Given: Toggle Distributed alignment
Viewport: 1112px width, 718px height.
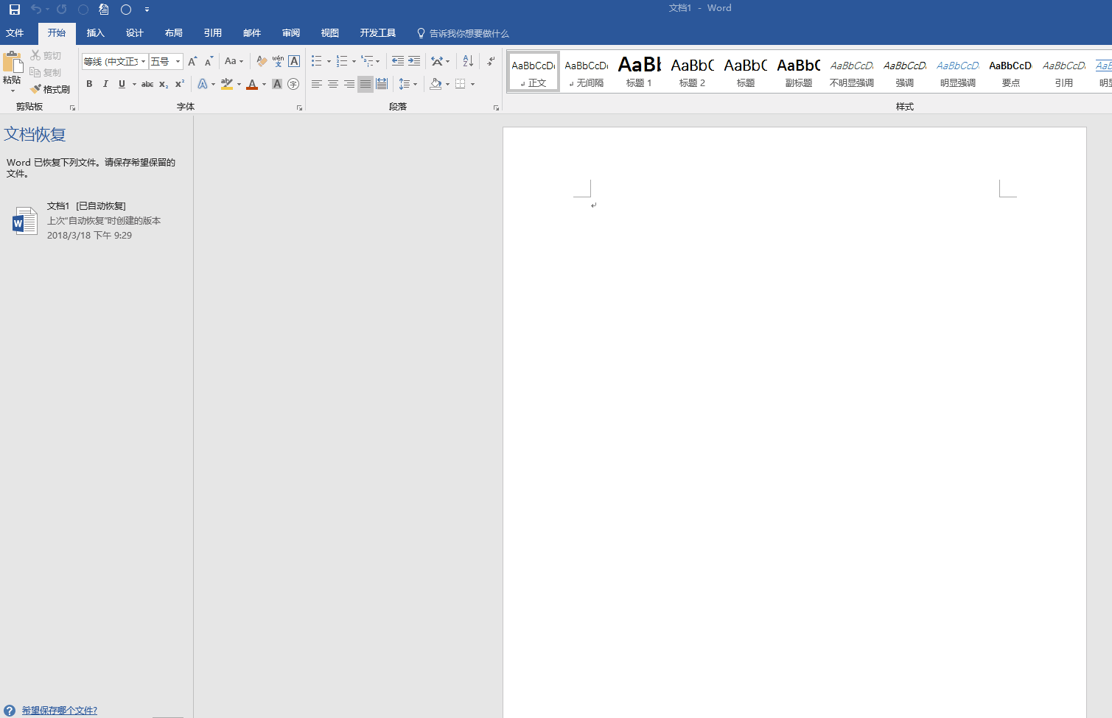Looking at the screenshot, I should [x=382, y=84].
